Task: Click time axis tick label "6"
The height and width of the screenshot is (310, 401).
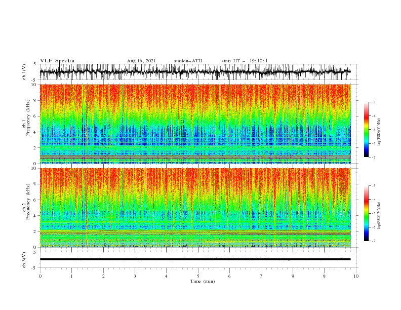Action: click(x=229, y=276)
